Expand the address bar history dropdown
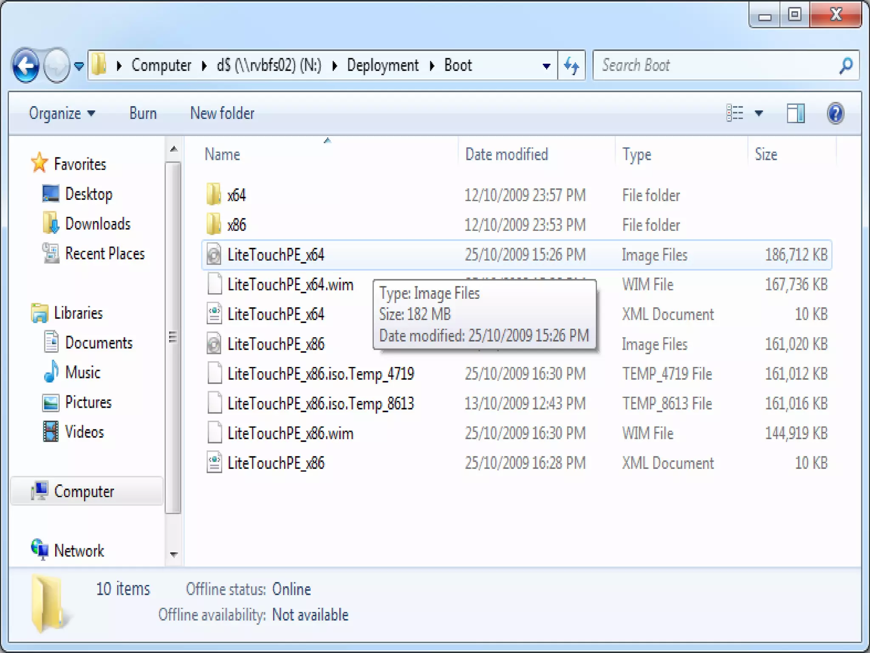The width and height of the screenshot is (870, 653). pyautogui.click(x=546, y=66)
